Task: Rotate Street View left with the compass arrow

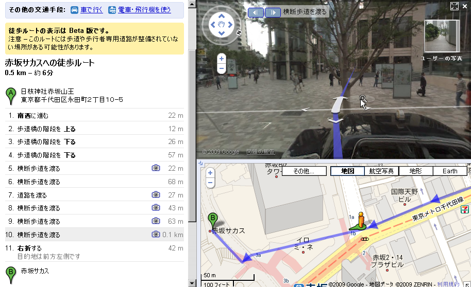Action: click(x=213, y=25)
